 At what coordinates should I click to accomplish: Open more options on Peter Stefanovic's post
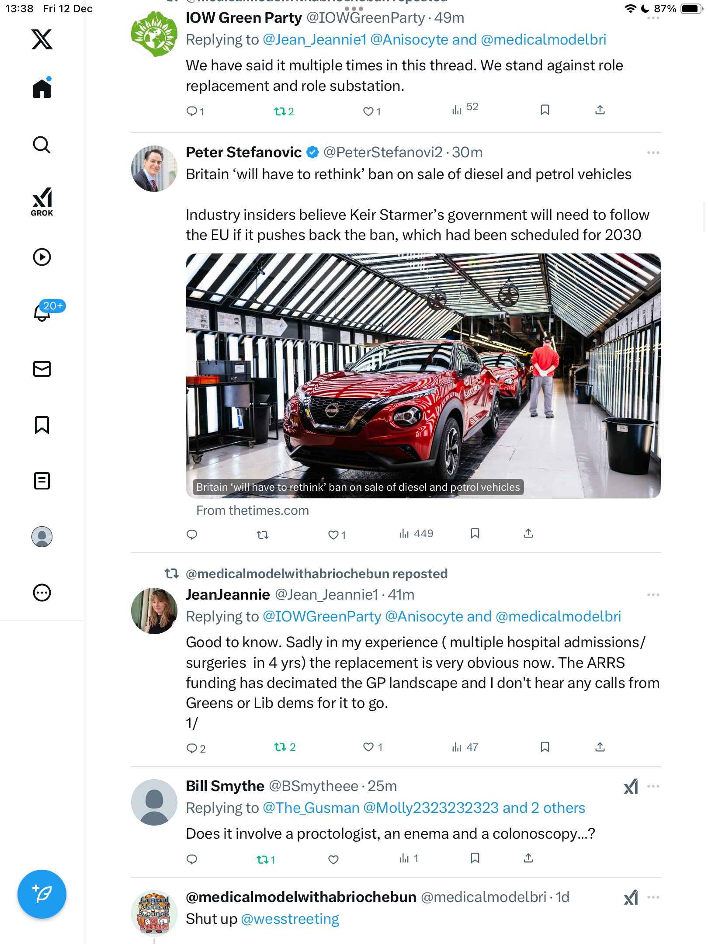(653, 153)
